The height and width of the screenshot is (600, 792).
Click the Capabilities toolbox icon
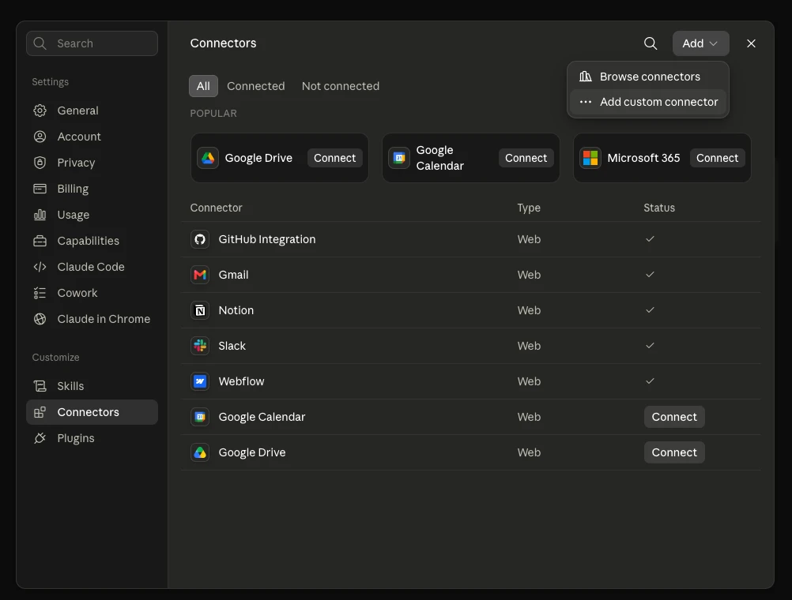(40, 241)
